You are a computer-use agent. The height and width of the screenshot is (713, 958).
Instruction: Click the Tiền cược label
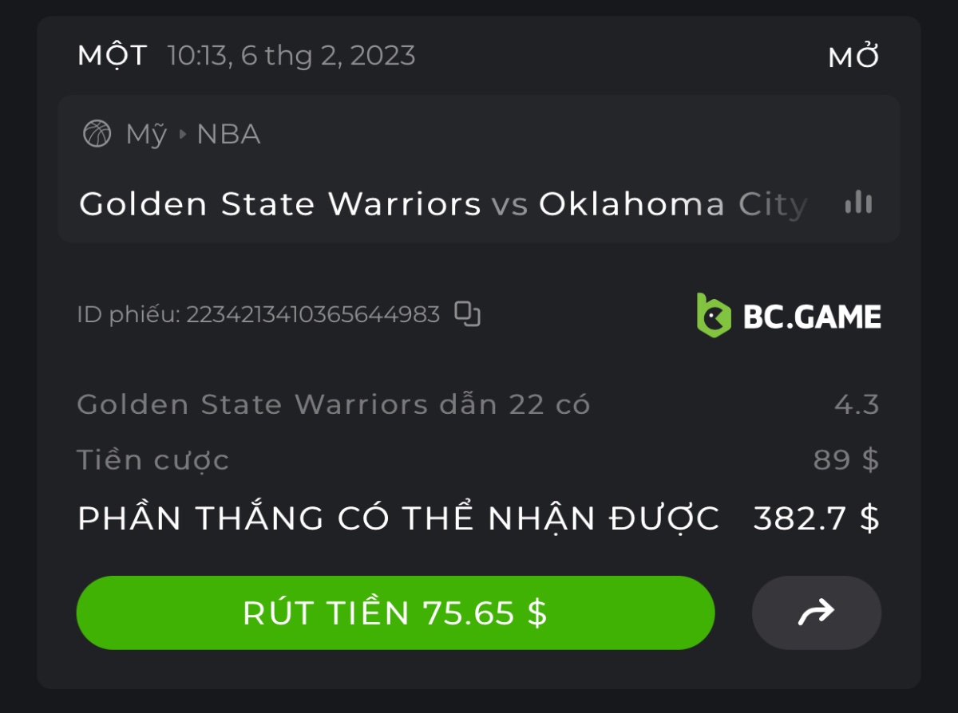coord(152,460)
